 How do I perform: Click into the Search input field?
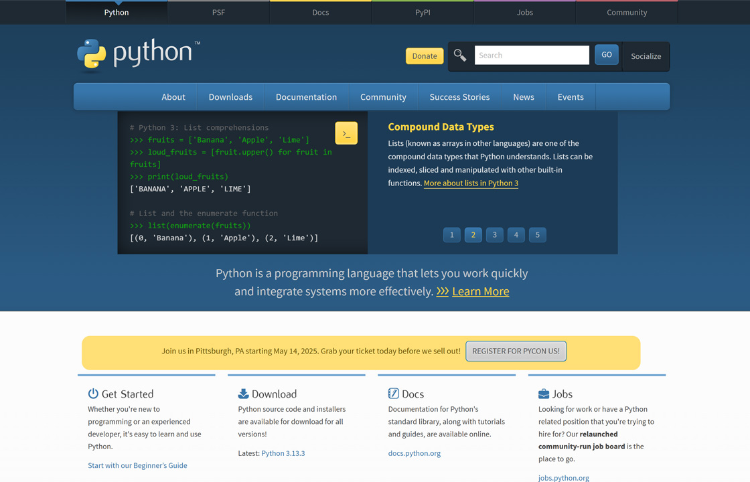pyautogui.click(x=532, y=55)
